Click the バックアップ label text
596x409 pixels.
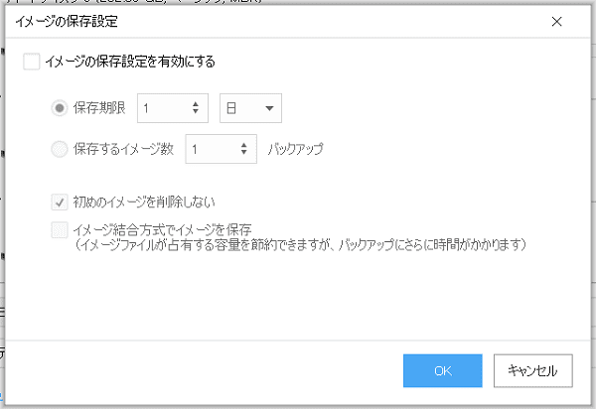(296, 149)
